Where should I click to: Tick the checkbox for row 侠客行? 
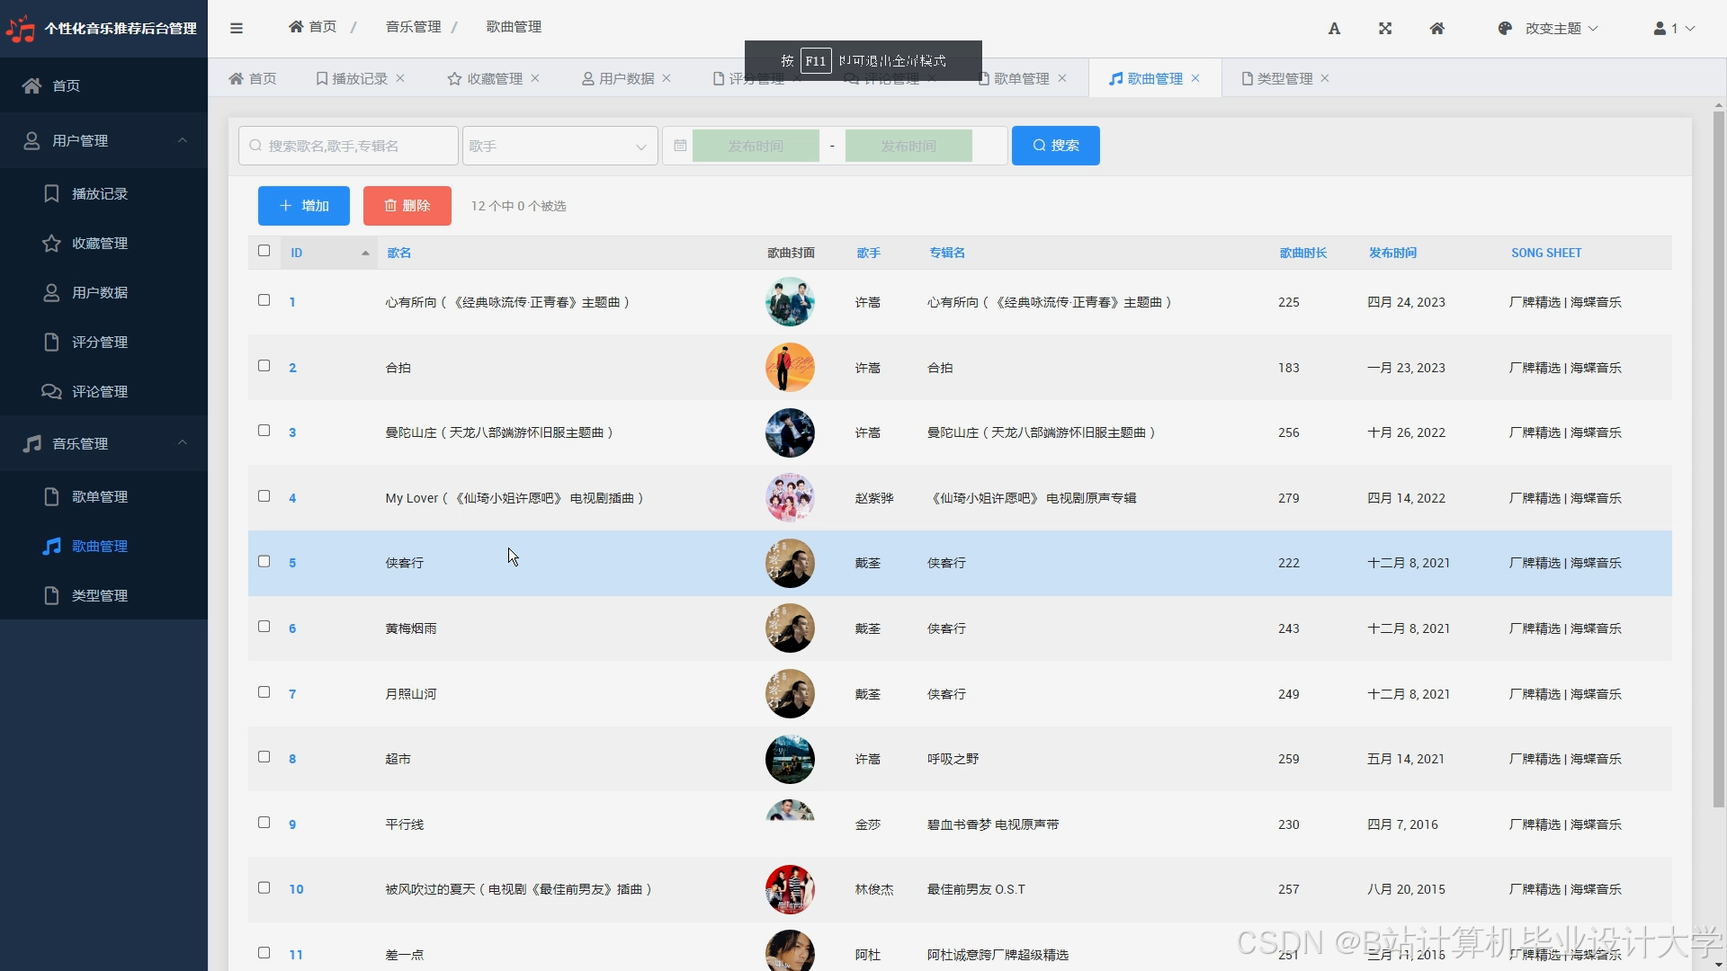point(264,561)
